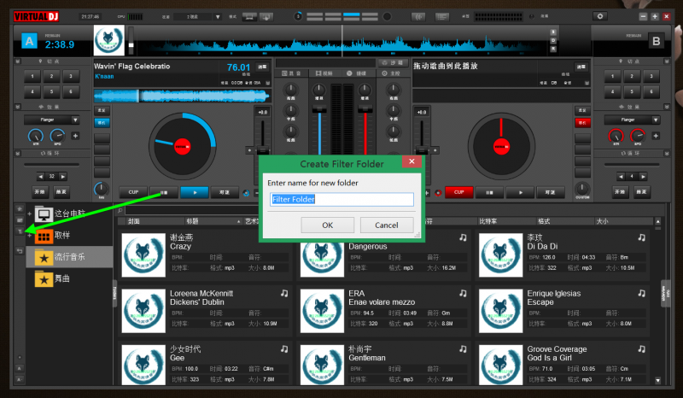Viewport: 683px width, 398px height.
Task: Select ERA Enae volare mezzo track
Action: coord(383,310)
